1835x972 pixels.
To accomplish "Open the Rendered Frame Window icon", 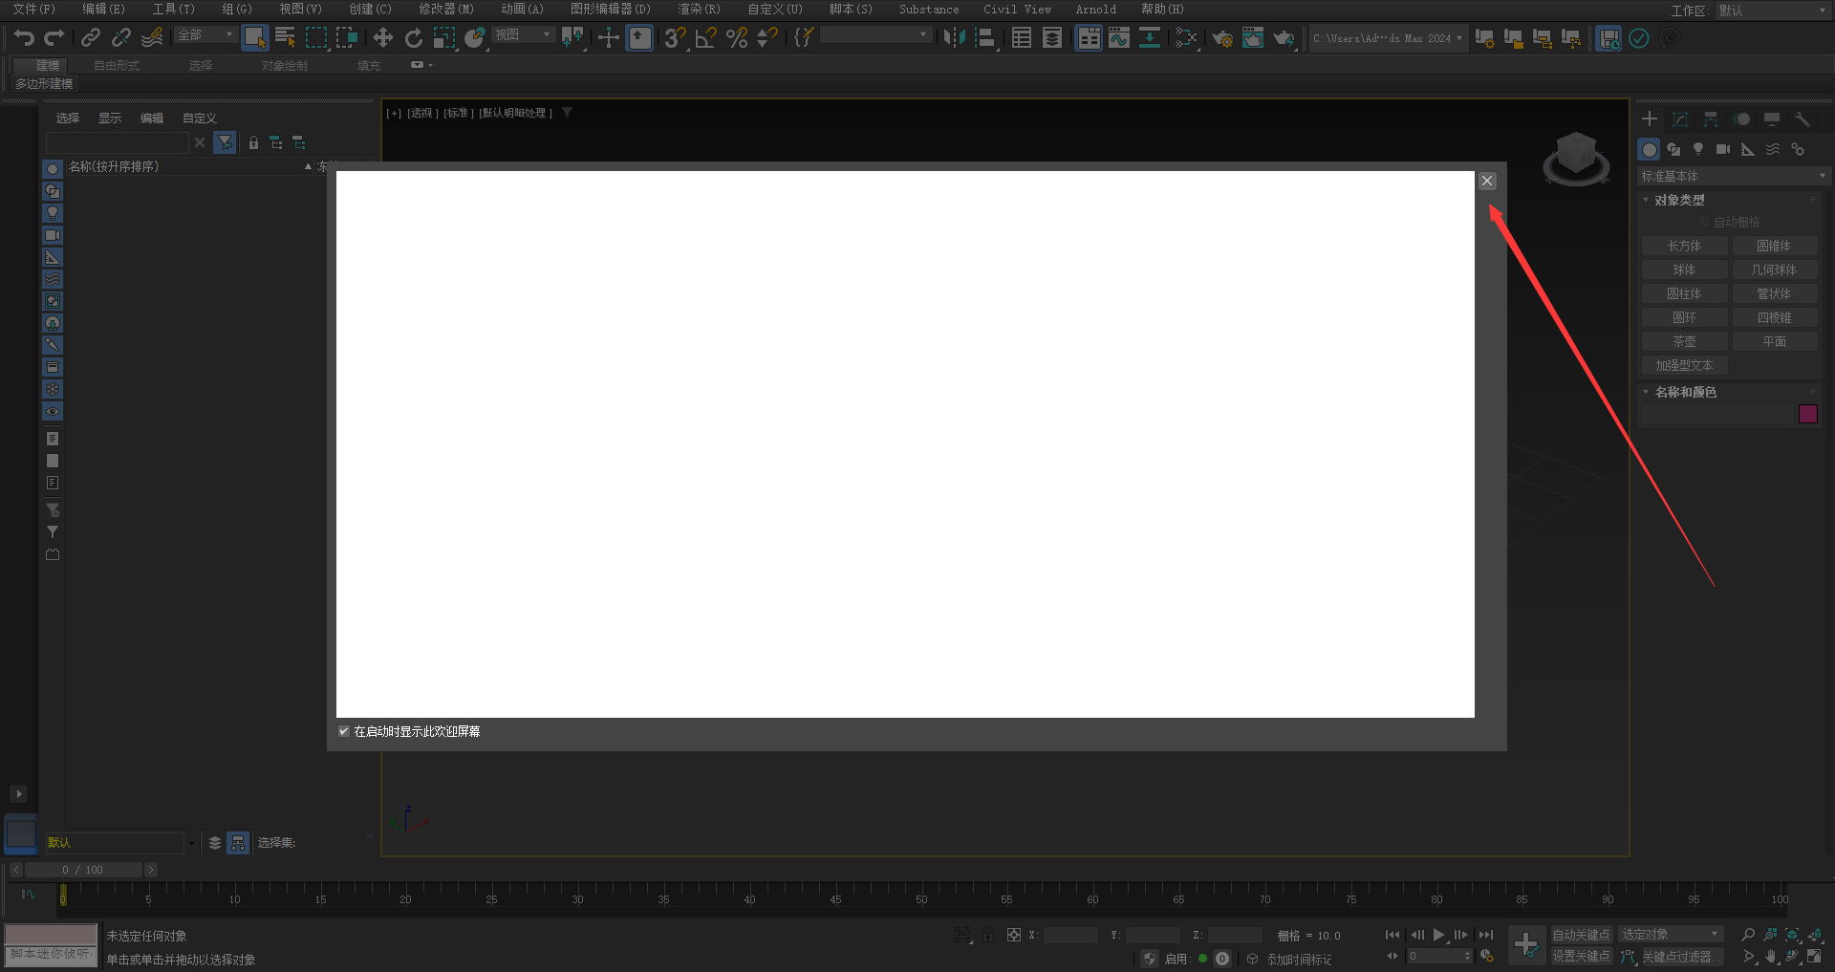I will point(1252,38).
